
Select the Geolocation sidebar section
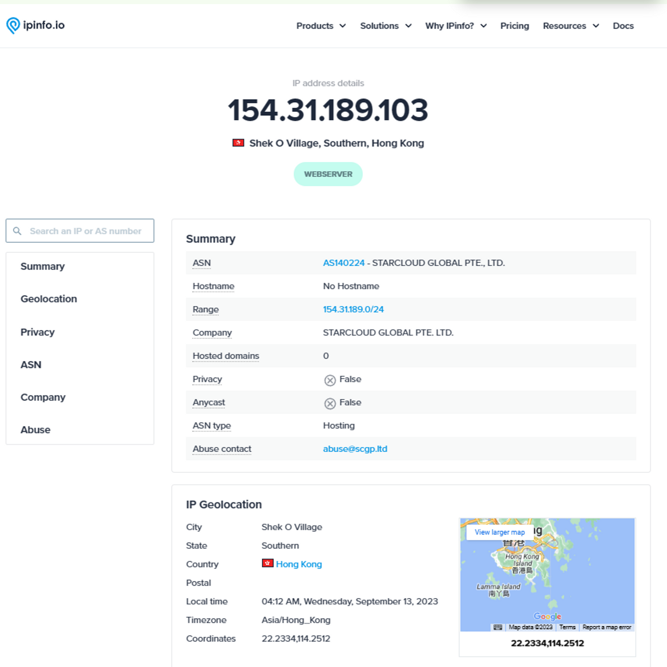[49, 299]
